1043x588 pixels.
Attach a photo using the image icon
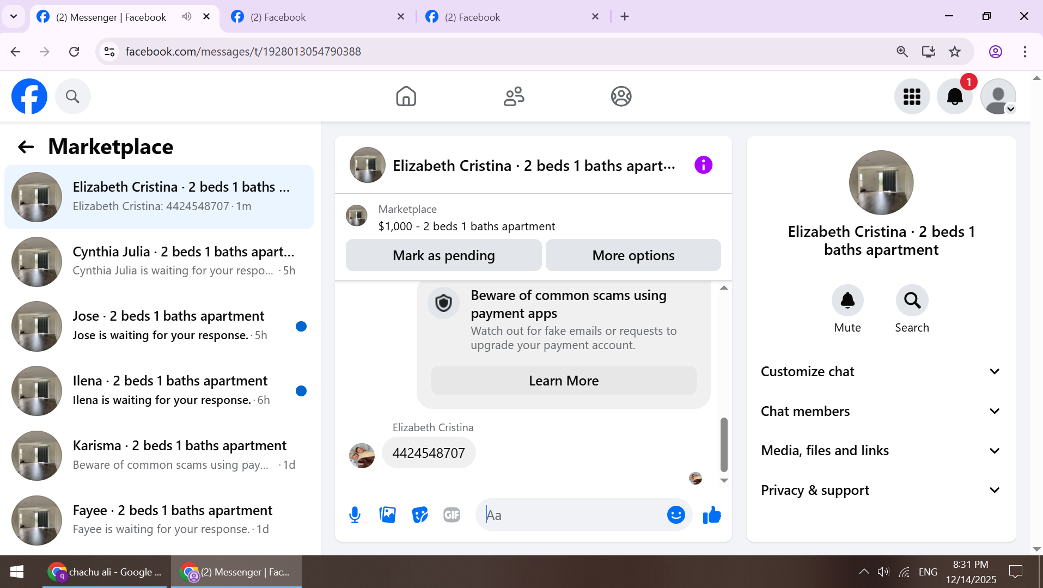387,514
